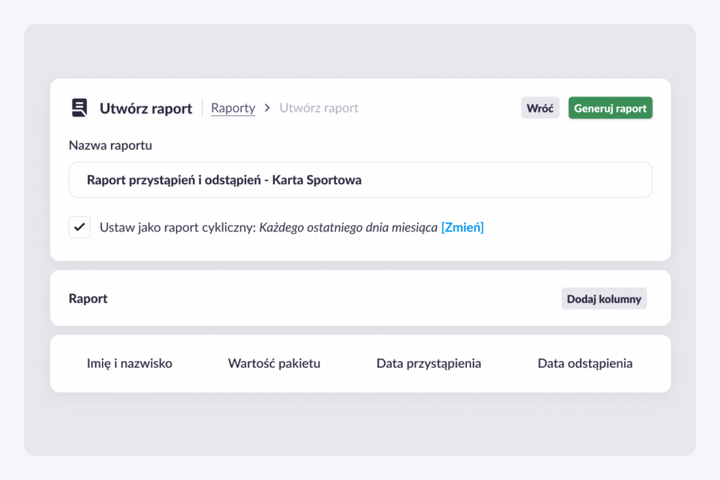Click the 'Utwórz raport' page title
This screenshot has height=480, width=720.
[x=146, y=108]
